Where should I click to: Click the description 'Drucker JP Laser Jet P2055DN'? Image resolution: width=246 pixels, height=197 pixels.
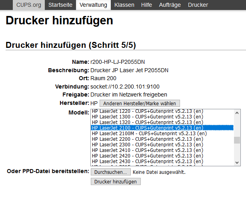click(129, 70)
